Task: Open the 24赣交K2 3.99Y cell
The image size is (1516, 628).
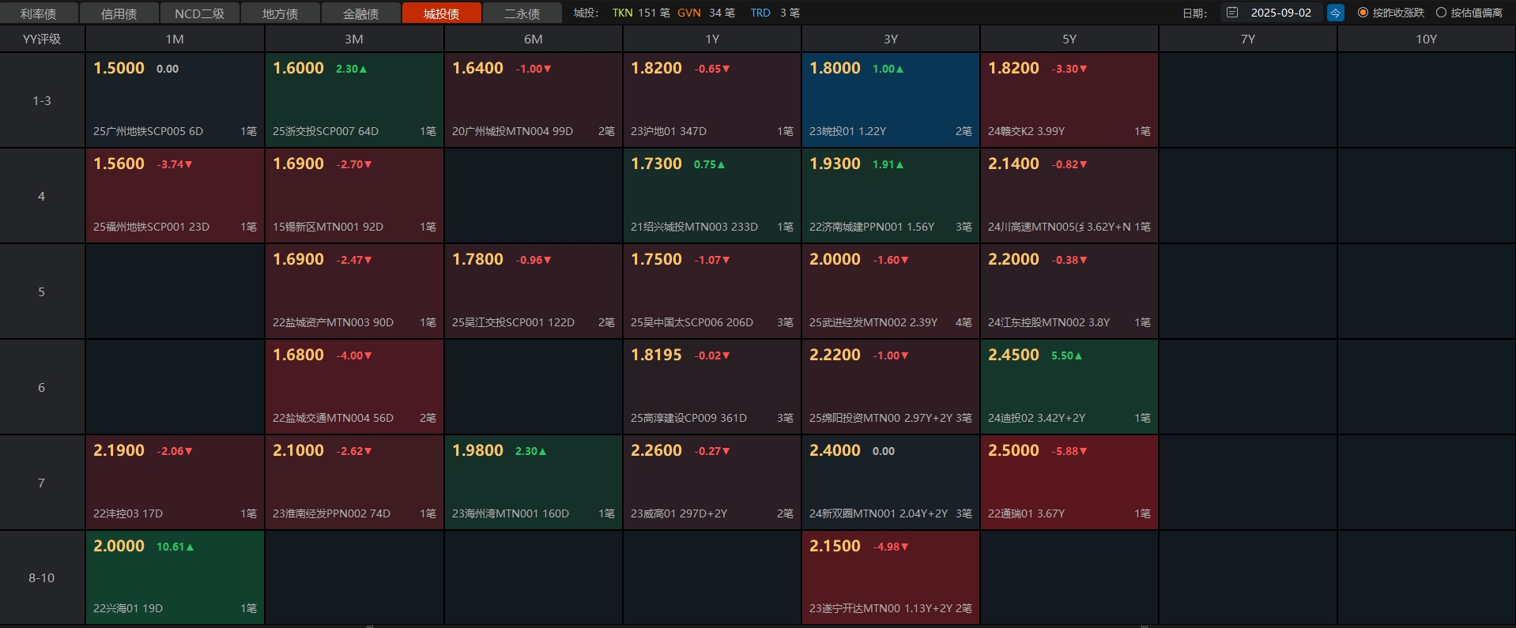Action: point(1069,100)
